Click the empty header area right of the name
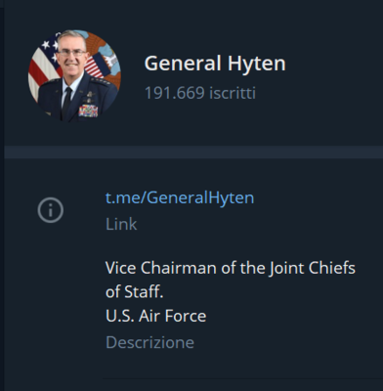Screen dimensions: 383x391 (x=335, y=64)
